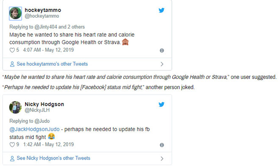Click the @NickyJLH handle

[37, 110]
